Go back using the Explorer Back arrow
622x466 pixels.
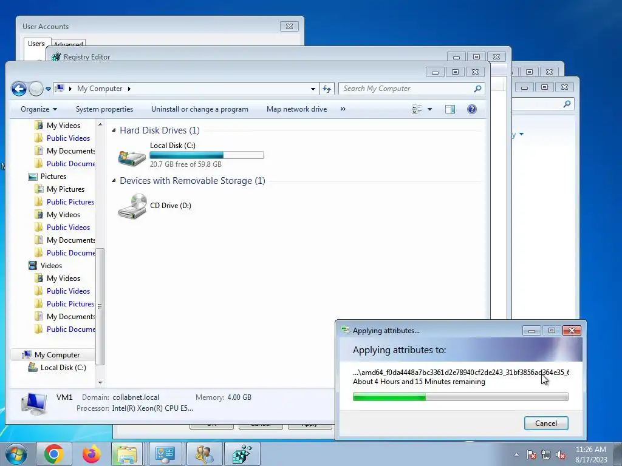[x=19, y=89]
